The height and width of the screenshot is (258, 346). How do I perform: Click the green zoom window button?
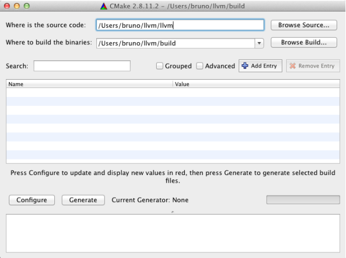click(27, 6)
